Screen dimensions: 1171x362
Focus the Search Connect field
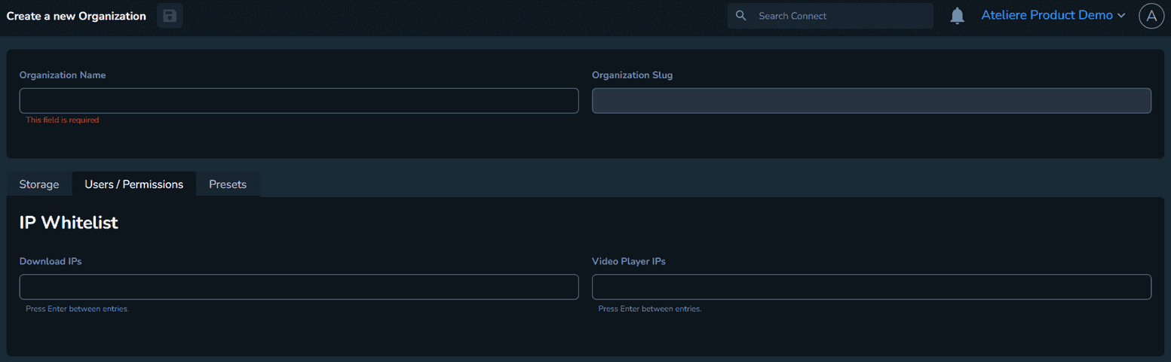[830, 16]
